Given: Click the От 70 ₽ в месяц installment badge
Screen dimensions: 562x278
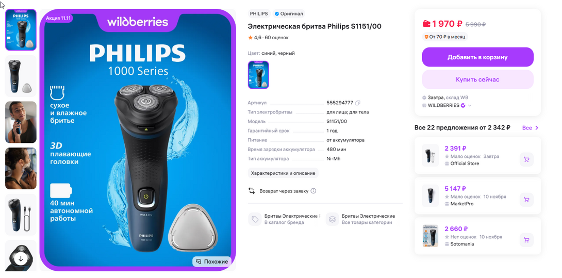Looking at the screenshot, I should (x=445, y=37).
